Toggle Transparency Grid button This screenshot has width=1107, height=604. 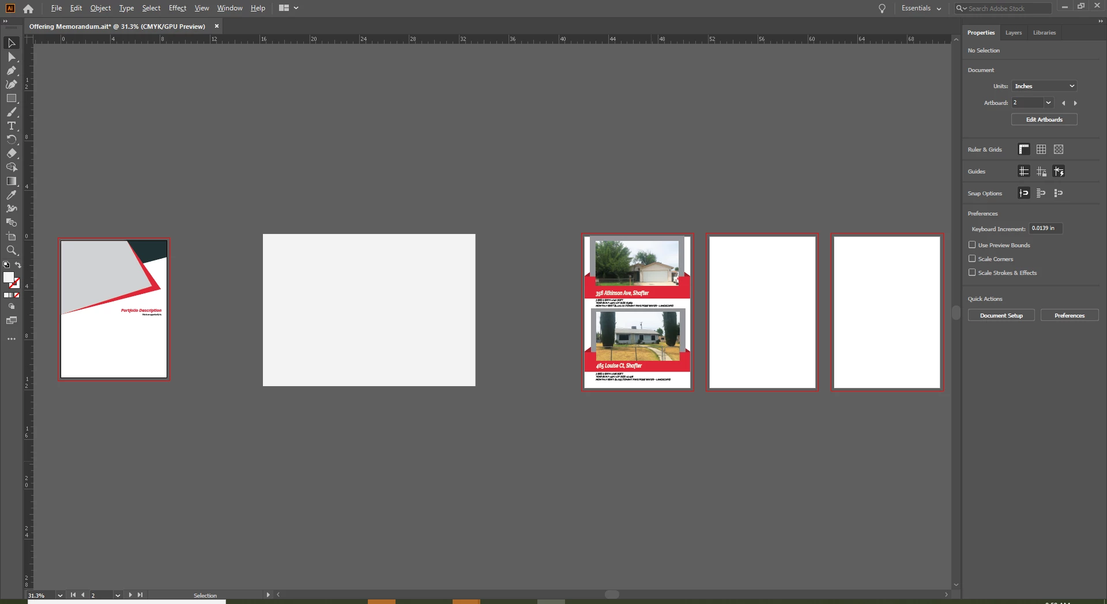1059,150
